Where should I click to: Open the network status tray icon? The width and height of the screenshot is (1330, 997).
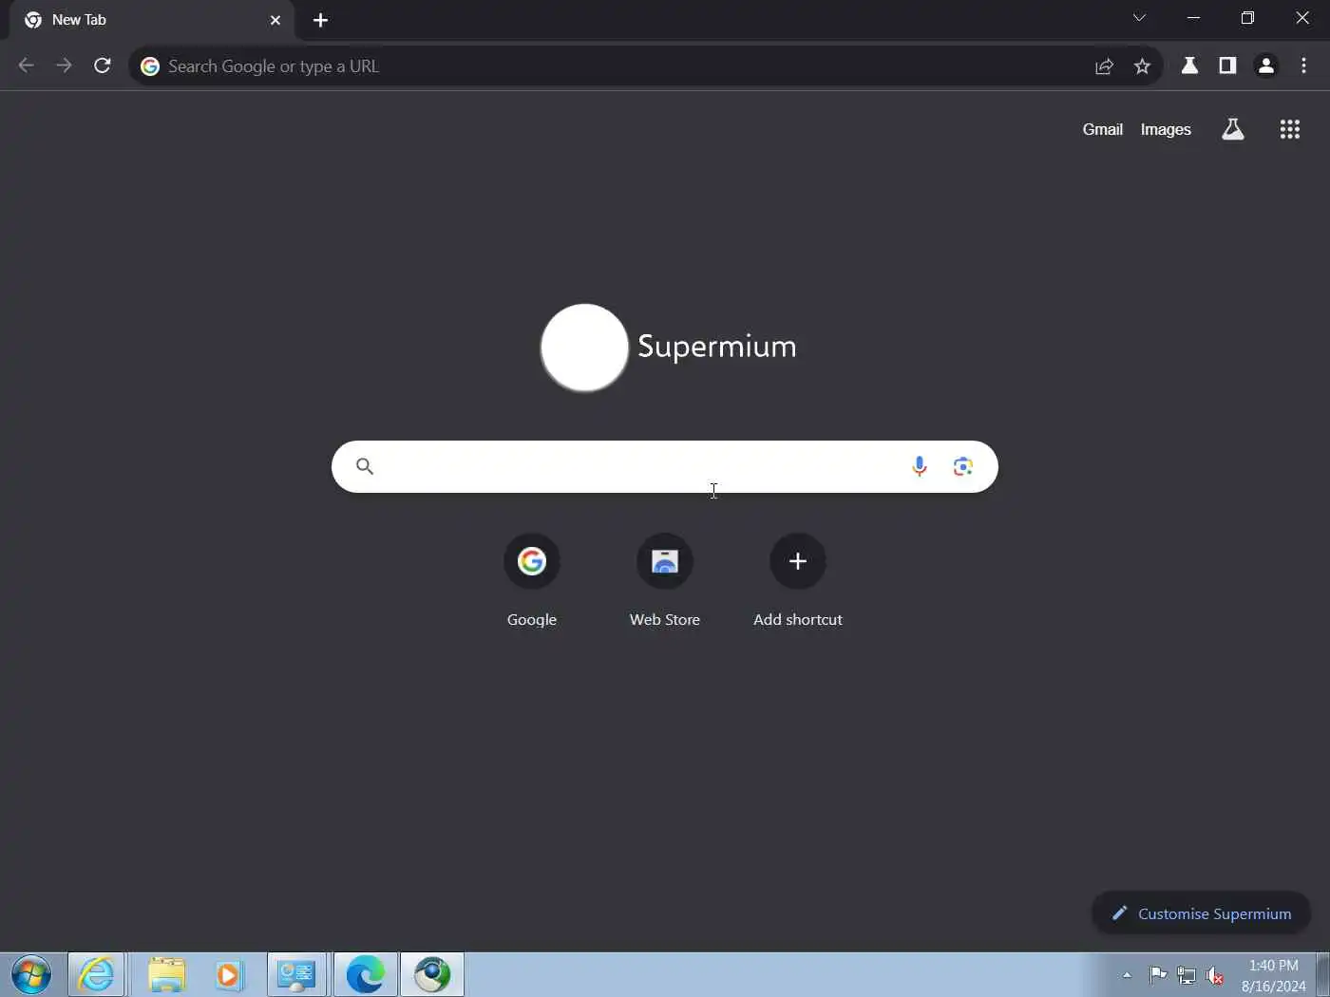[x=1187, y=975]
